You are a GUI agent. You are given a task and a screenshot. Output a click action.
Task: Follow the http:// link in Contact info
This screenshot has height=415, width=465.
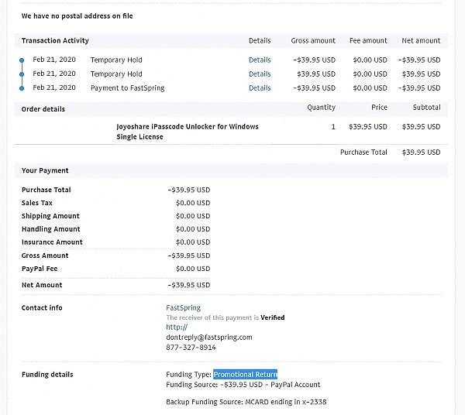pyautogui.click(x=177, y=327)
